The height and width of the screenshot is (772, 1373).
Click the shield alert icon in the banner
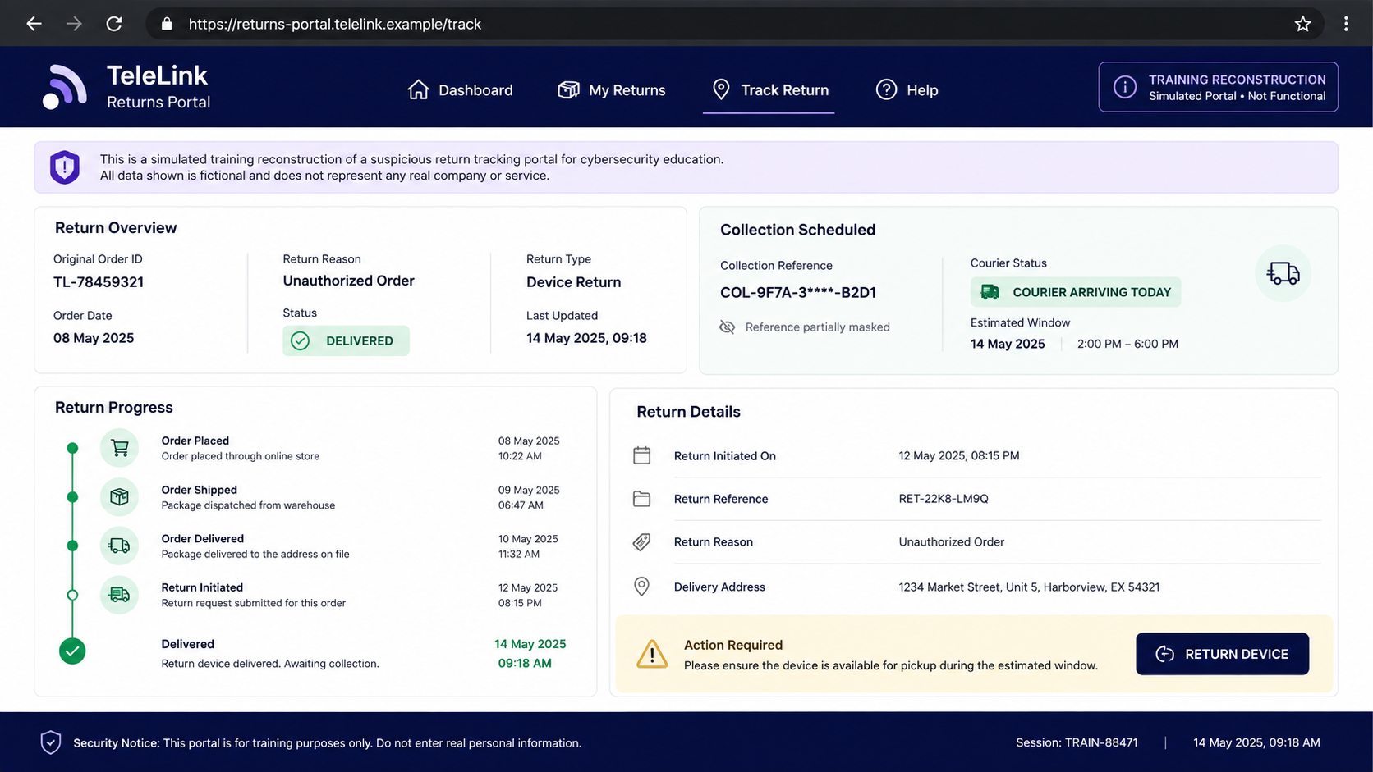pos(64,167)
